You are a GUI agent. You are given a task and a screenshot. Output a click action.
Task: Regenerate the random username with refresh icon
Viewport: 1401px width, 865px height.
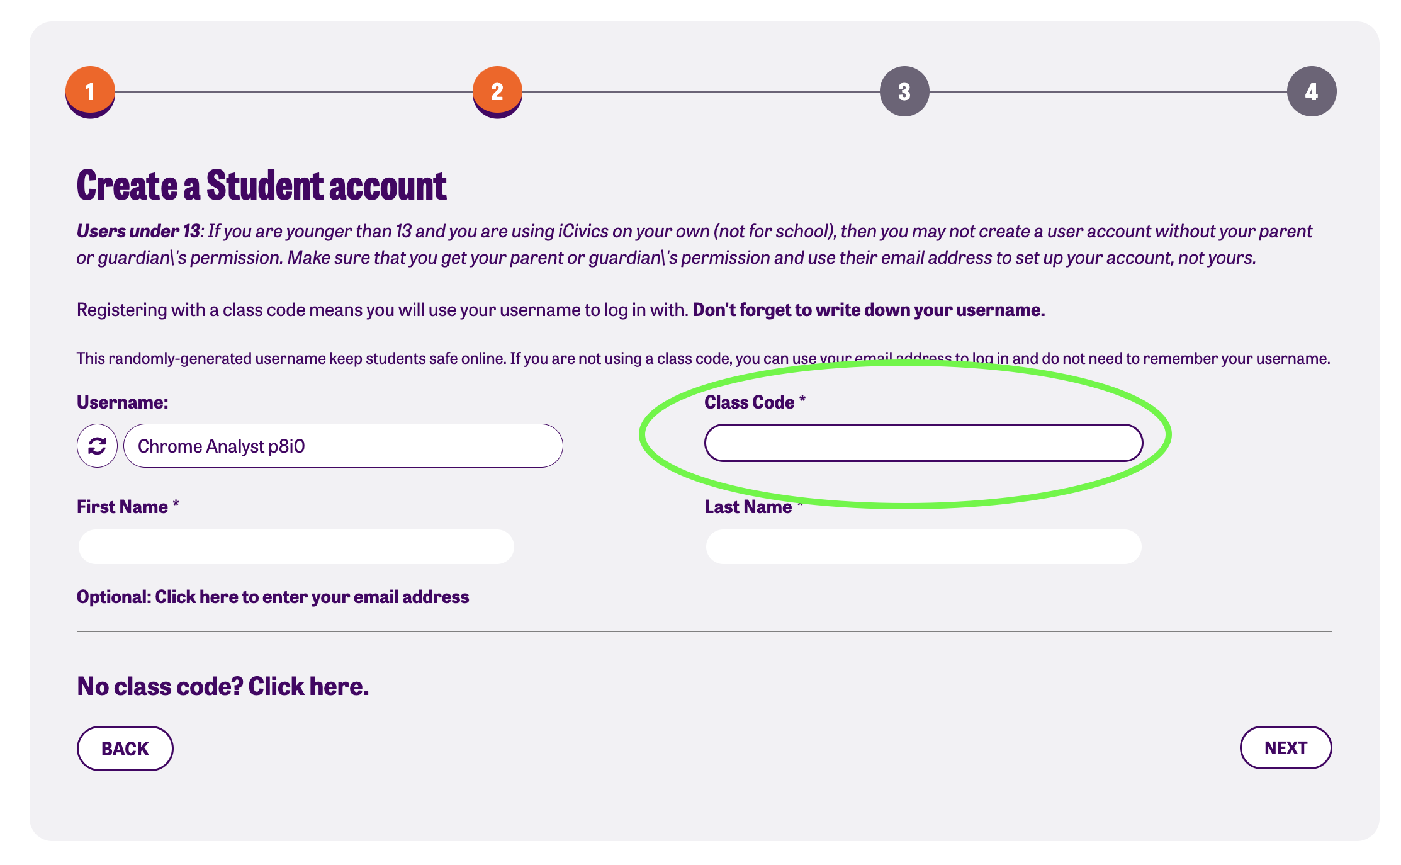click(x=97, y=446)
